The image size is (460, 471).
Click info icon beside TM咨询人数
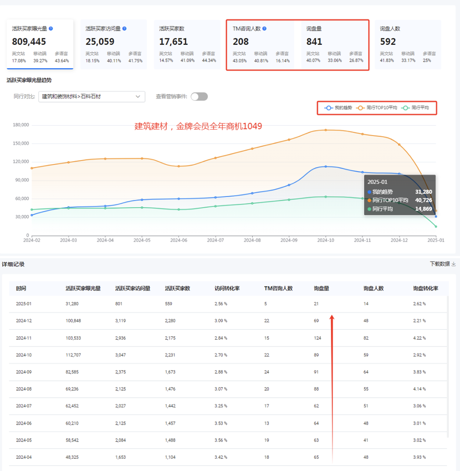pyautogui.click(x=264, y=28)
